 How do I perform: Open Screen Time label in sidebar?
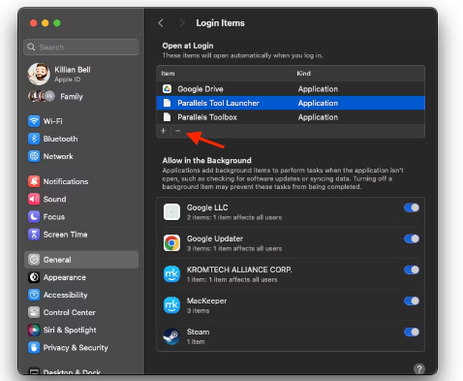(x=66, y=235)
